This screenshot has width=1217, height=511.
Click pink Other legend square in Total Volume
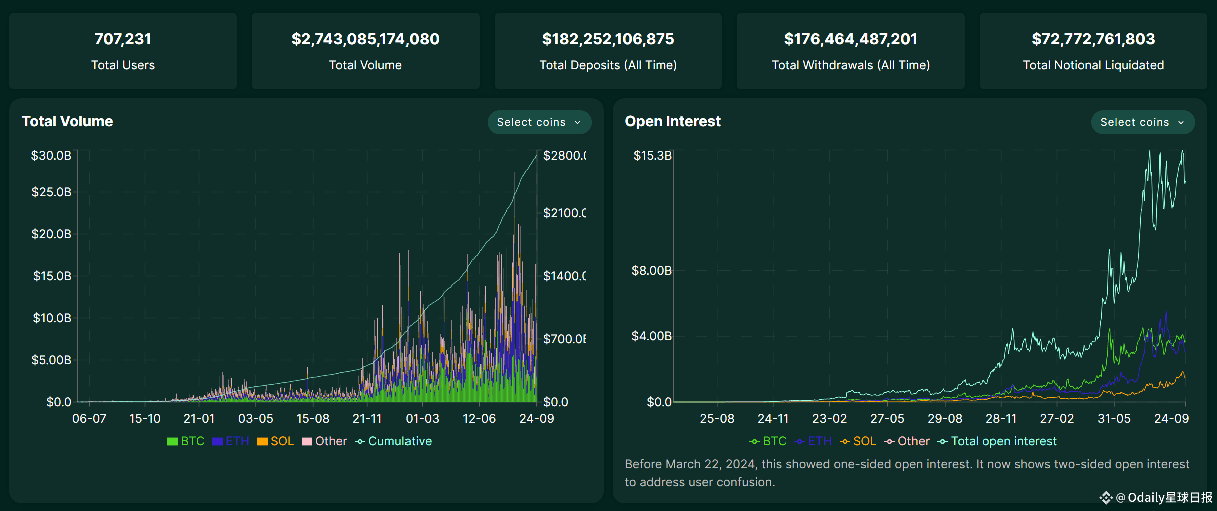tap(307, 441)
